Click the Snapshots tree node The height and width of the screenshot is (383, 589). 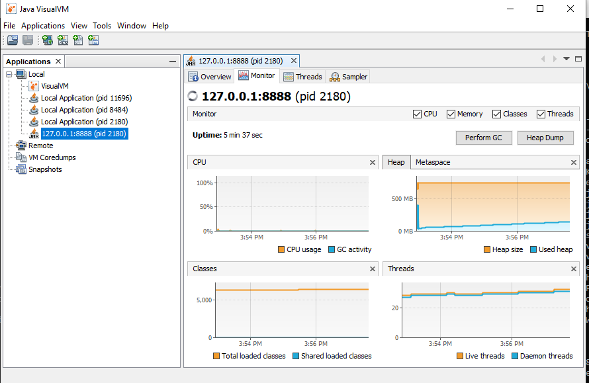(x=45, y=169)
